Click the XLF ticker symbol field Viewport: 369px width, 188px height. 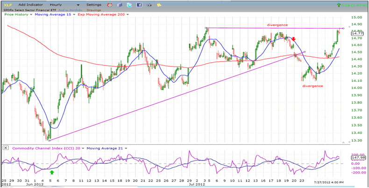coord(7,5)
